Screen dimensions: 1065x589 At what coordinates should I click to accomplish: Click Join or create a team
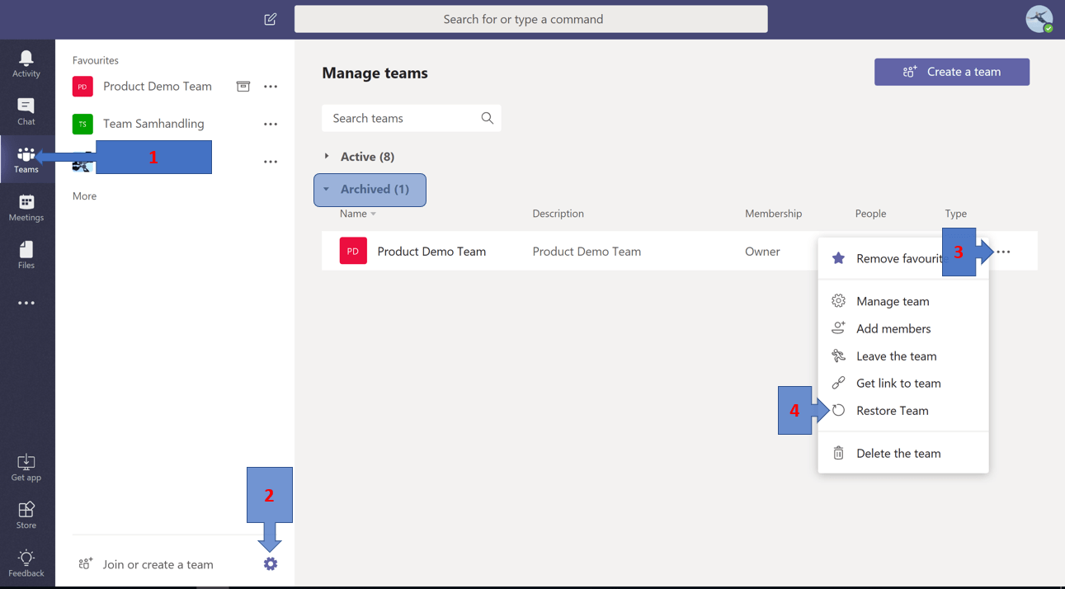(x=157, y=564)
